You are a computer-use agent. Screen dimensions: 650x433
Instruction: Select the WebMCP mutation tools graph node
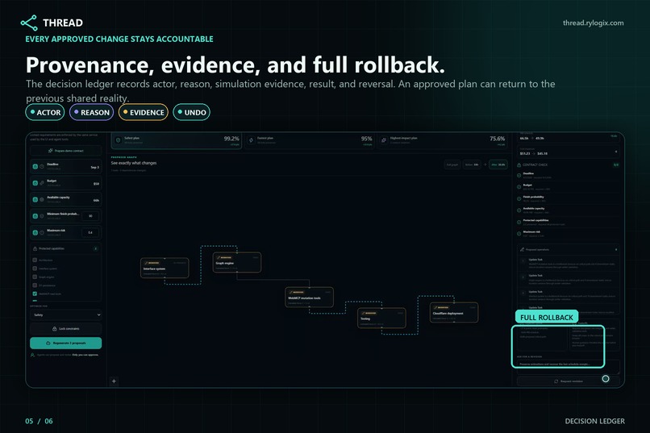pyautogui.click(x=309, y=297)
